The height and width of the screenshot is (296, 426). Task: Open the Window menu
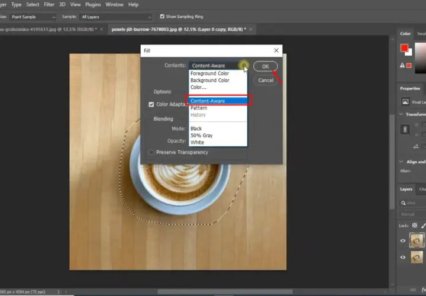coord(114,5)
